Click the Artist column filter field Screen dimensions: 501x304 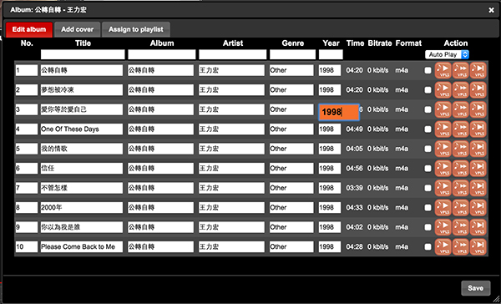coord(233,54)
